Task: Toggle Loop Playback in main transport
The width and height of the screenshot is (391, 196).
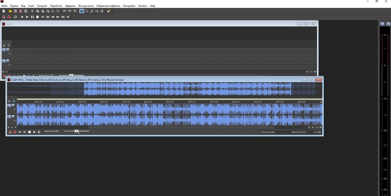Action: point(15,17)
